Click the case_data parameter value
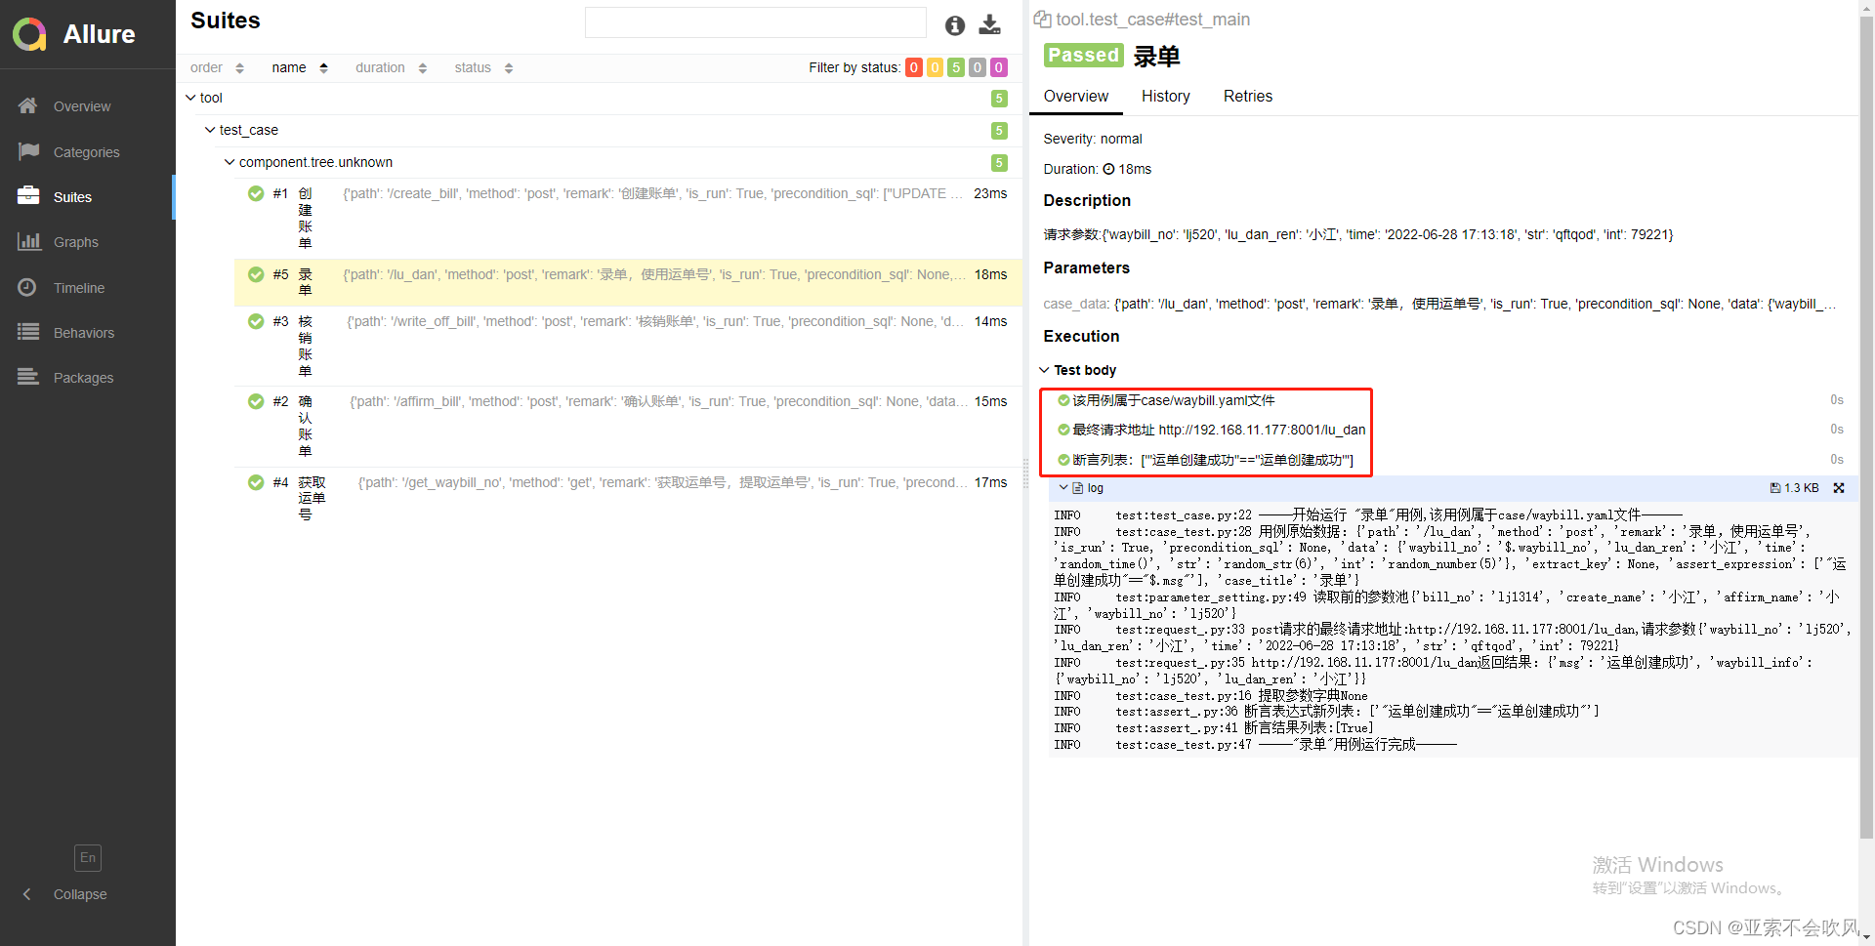The width and height of the screenshot is (1875, 946). tap(1476, 304)
